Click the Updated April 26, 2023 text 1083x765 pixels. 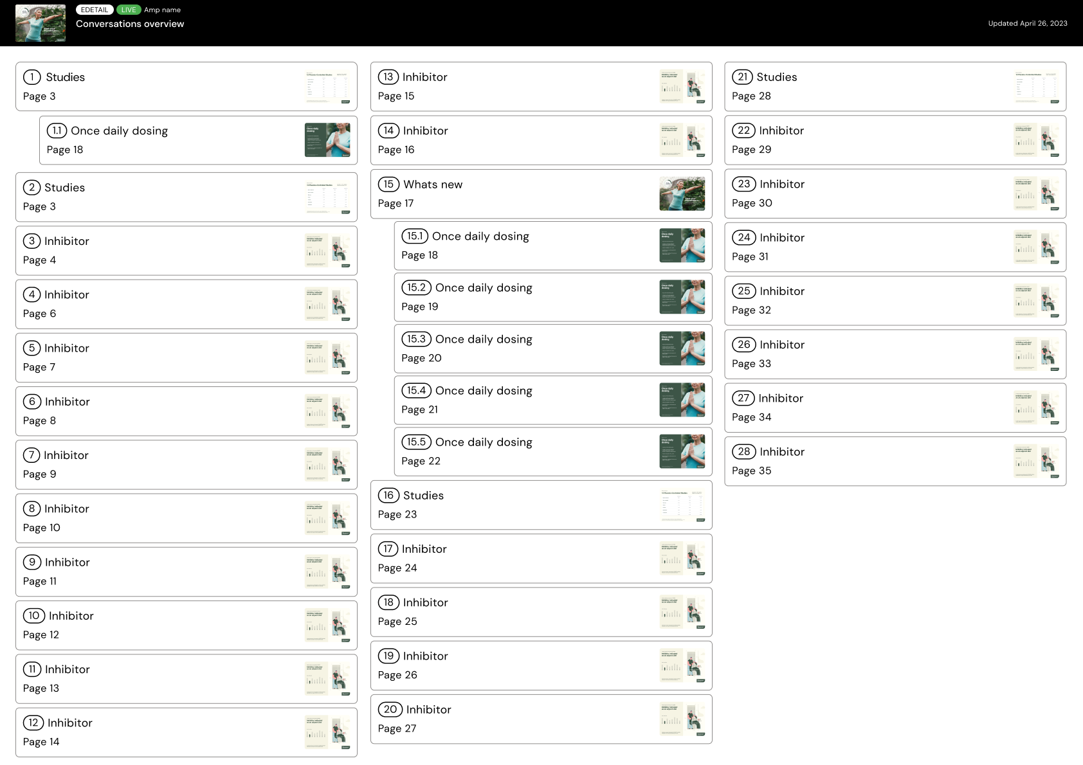coord(1027,23)
